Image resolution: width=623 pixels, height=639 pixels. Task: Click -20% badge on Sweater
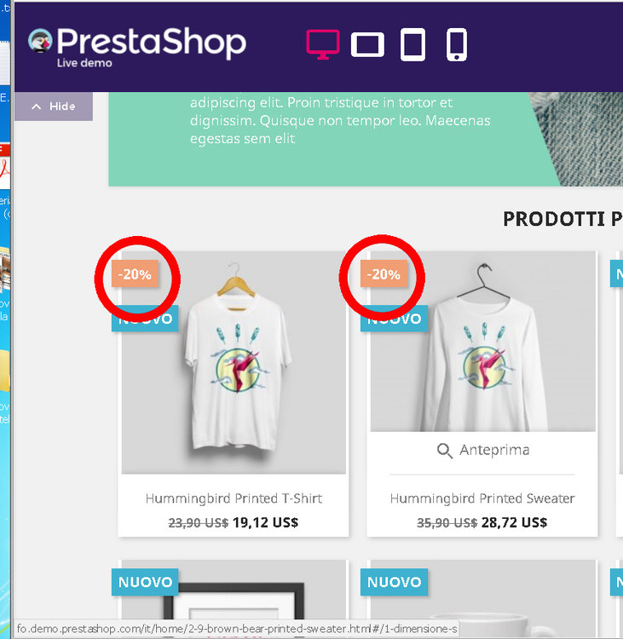tap(384, 273)
